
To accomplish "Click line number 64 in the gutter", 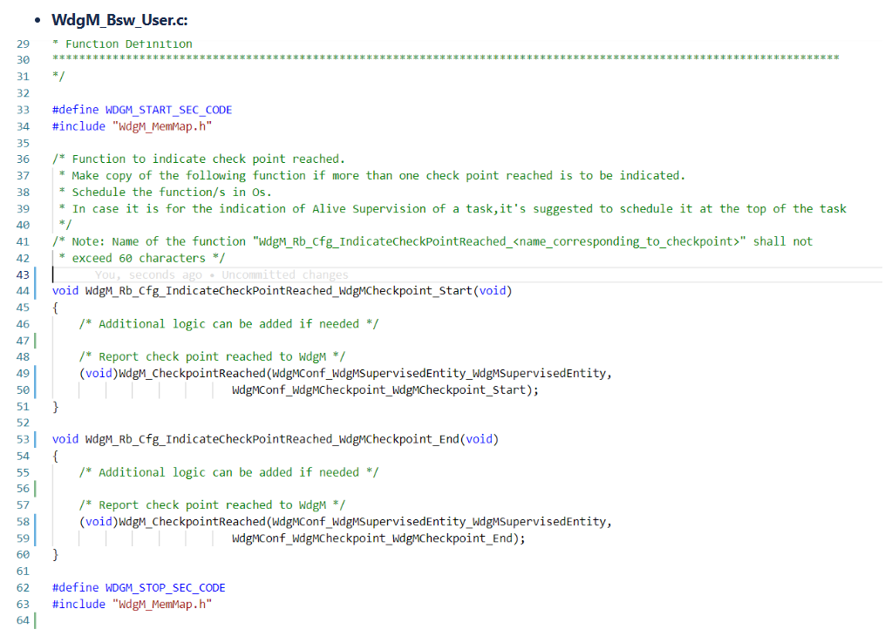I will coord(23,620).
